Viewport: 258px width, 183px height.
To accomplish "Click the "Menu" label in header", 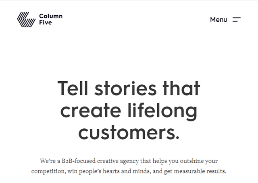I will (218, 20).
